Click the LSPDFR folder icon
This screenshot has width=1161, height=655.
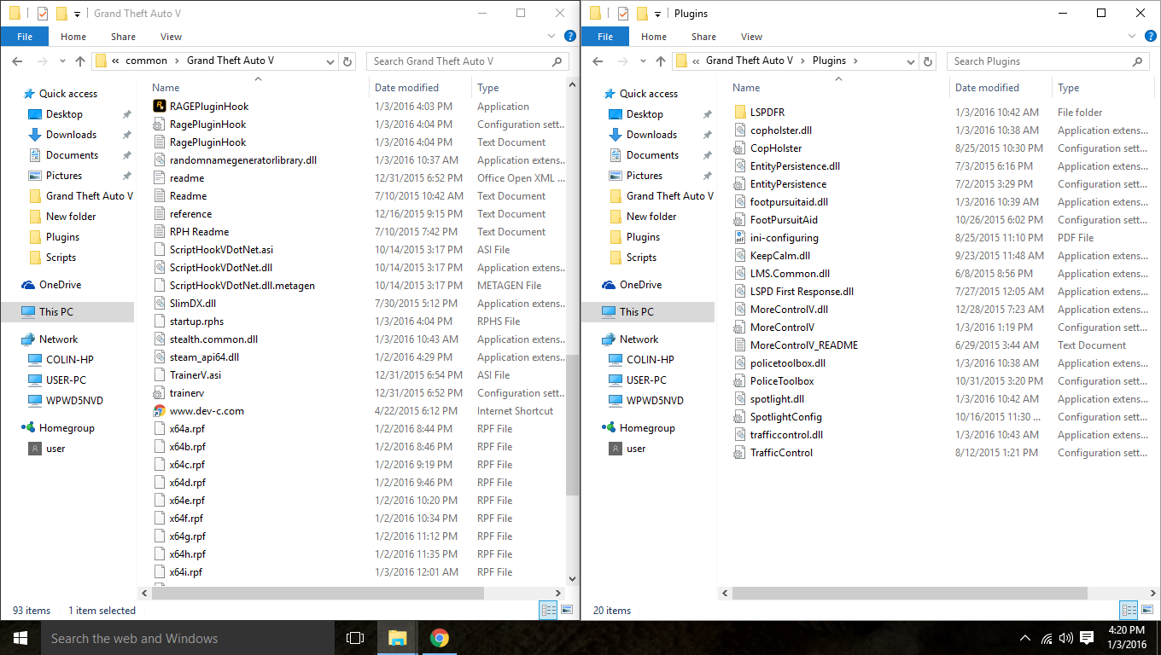740,113
